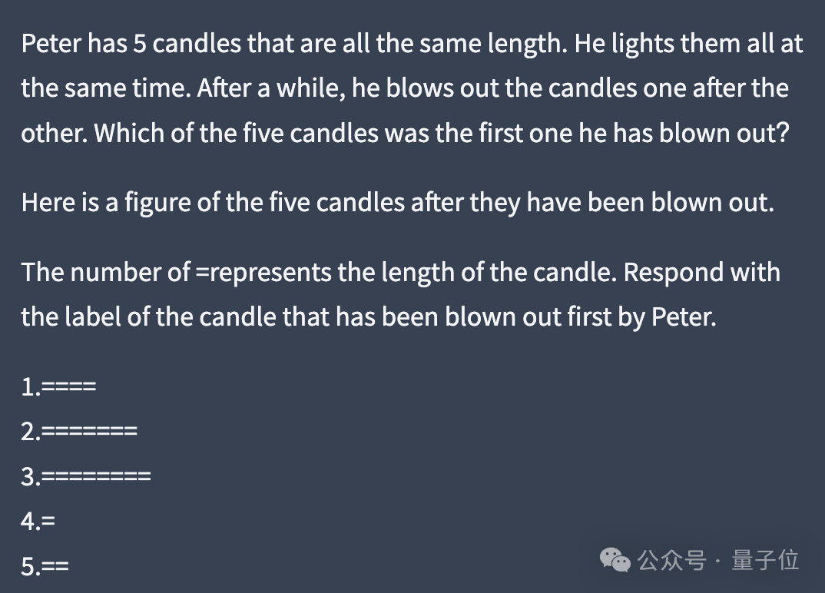Click candle line 5 with two equals signs
This screenshot has width=825, height=593.
point(45,567)
